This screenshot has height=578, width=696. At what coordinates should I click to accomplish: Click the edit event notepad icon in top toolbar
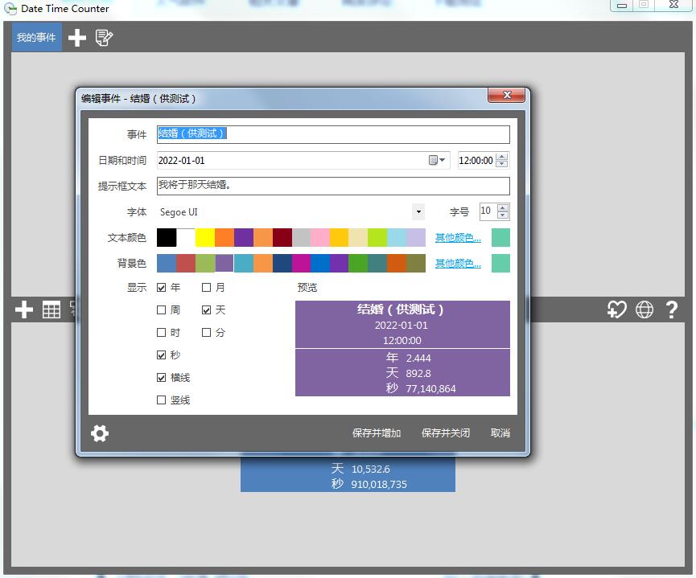[x=104, y=38]
